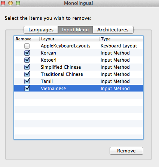Select the Simplified Chinese layout name

click(61, 67)
